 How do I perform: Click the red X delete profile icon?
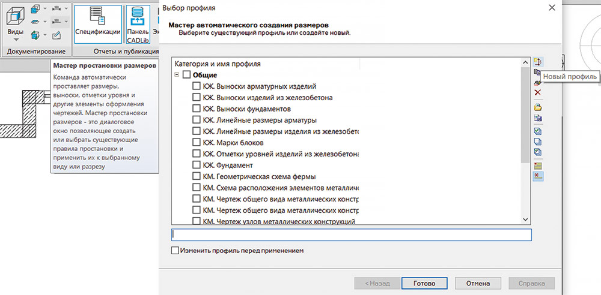(x=538, y=92)
